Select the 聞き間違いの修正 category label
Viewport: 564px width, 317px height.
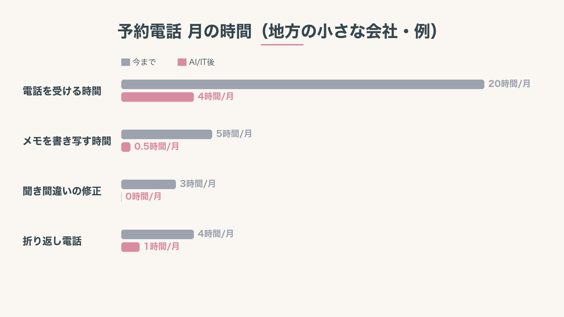(x=62, y=191)
